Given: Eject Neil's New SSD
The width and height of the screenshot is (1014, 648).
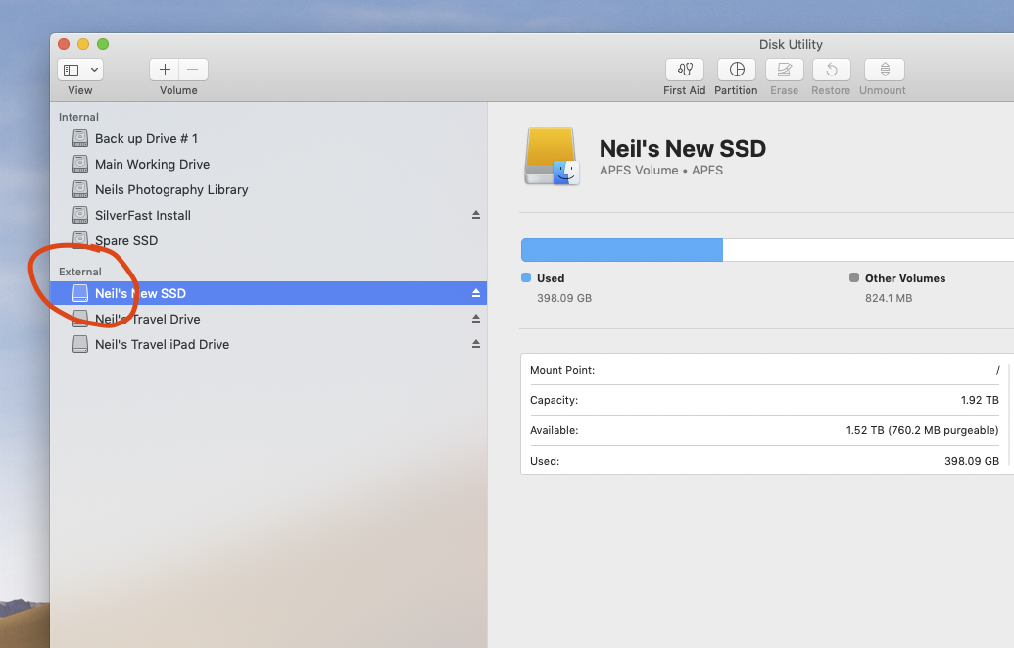Looking at the screenshot, I should 476,293.
